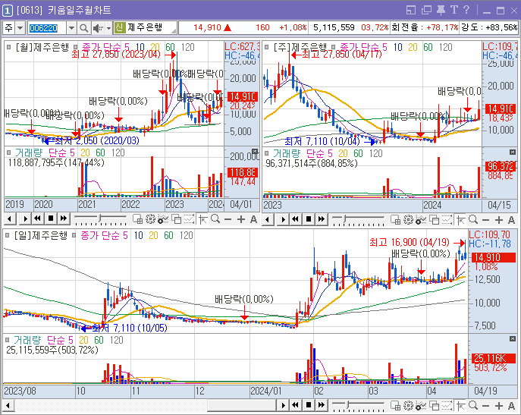Click the A auto-scale icon under the daily chart

click(x=511, y=406)
